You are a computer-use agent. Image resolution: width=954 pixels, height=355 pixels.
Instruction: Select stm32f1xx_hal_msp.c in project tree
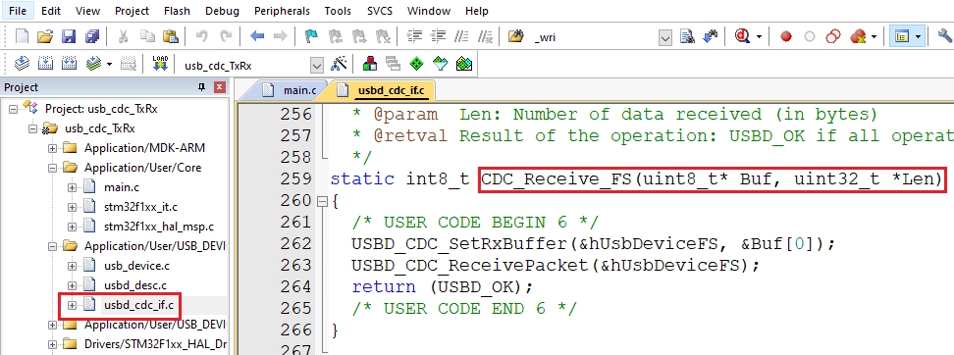(159, 227)
